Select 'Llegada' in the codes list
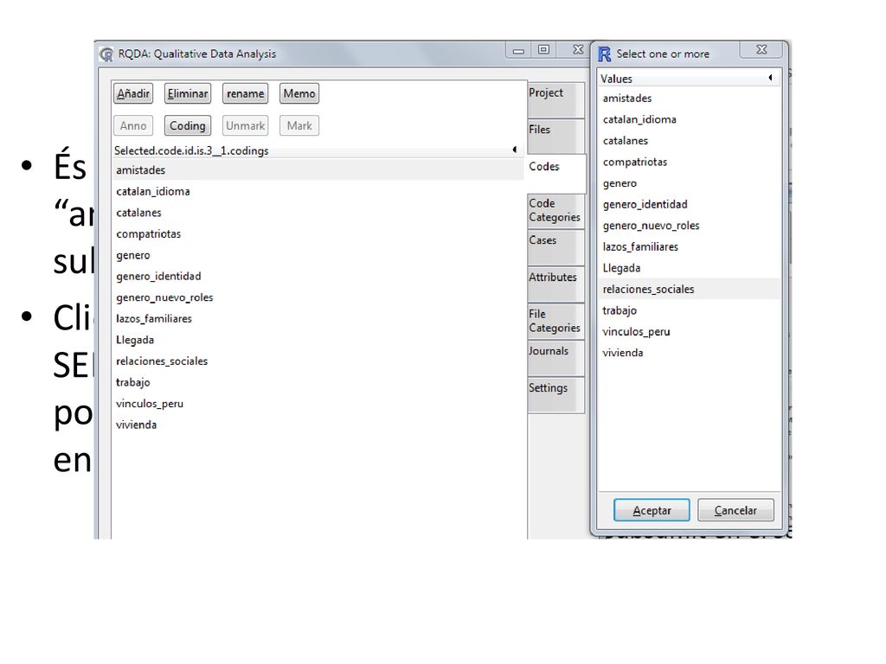Image resolution: width=886 pixels, height=664 pixels. click(318, 340)
